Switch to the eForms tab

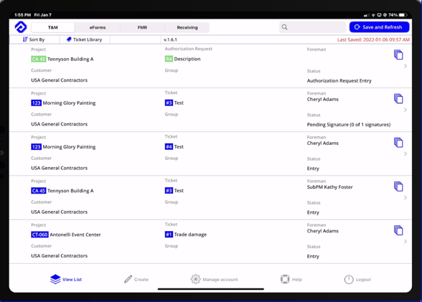coord(98,27)
